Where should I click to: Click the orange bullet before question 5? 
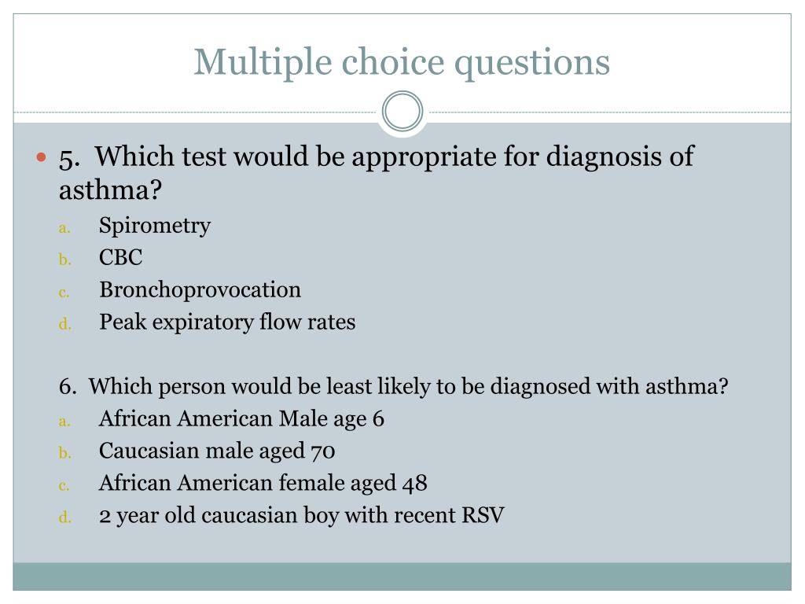pos(42,157)
